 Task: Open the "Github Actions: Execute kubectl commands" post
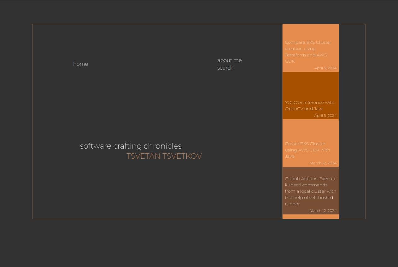(x=310, y=191)
